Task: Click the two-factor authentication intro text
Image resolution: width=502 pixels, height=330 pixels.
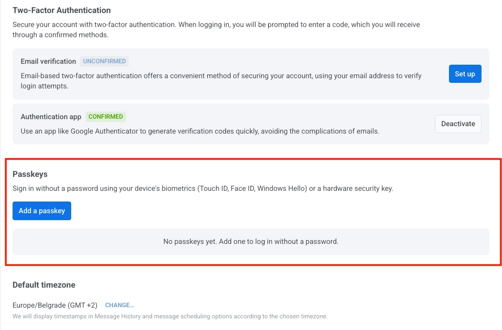Action: pyautogui.click(x=216, y=29)
